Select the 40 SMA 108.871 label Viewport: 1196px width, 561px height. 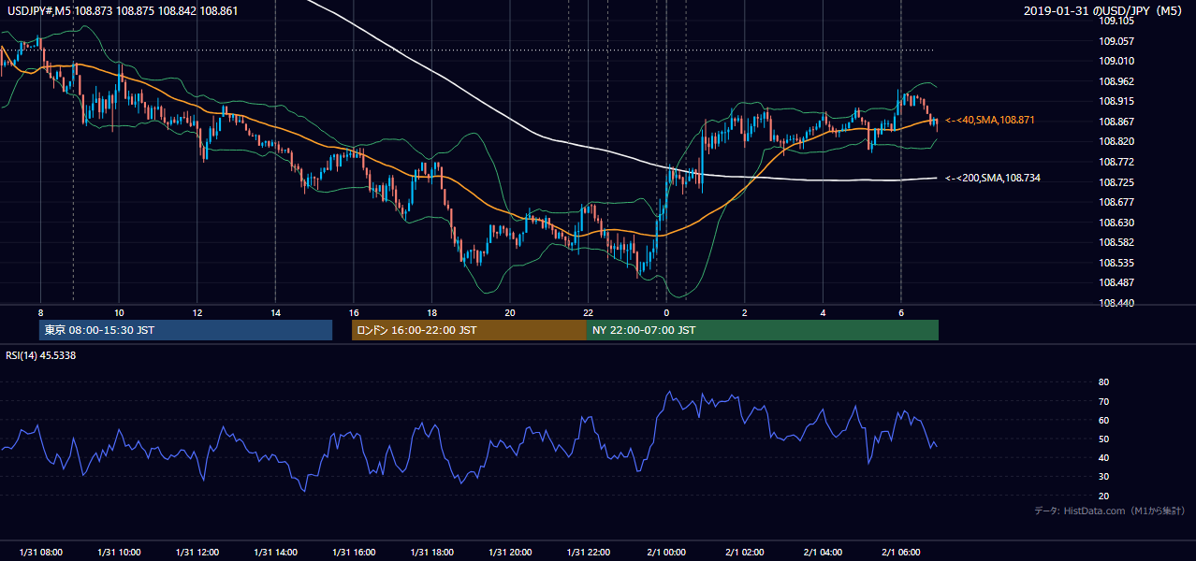click(x=989, y=121)
